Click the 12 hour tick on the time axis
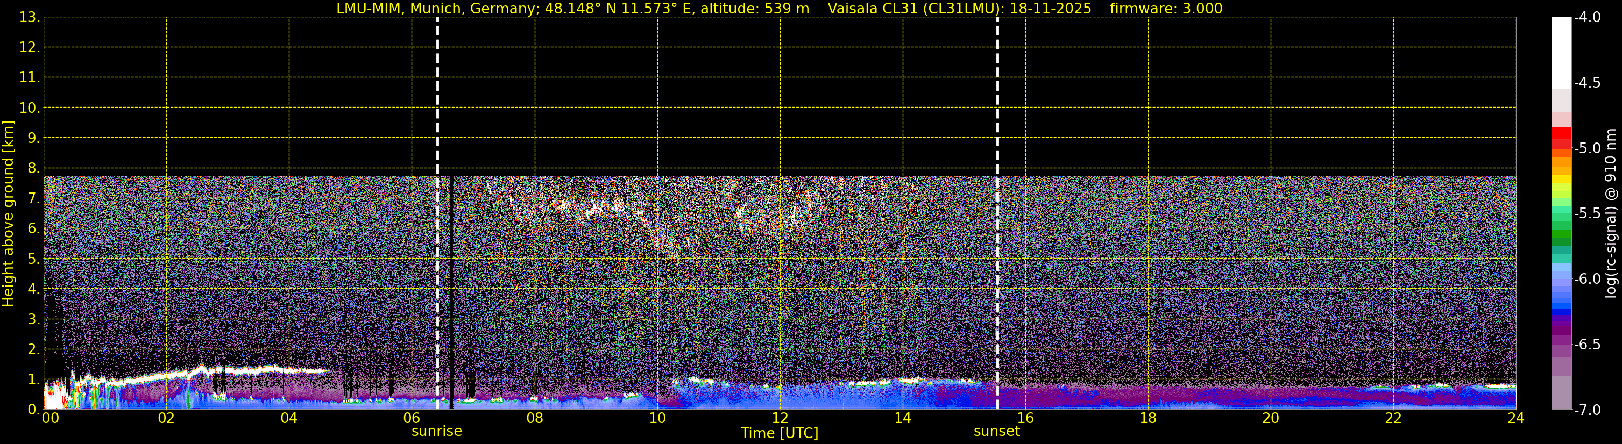Screen dimensions: 1622x444 (780, 418)
